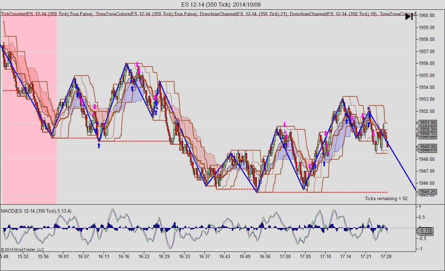Viewport: 445px width, 271px height.
Task: Click the 1959.00 price axis label
Action: (427, 27)
